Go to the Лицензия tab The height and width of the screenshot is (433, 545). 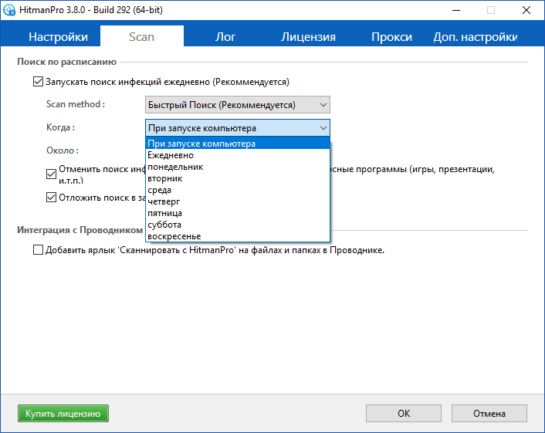click(308, 37)
